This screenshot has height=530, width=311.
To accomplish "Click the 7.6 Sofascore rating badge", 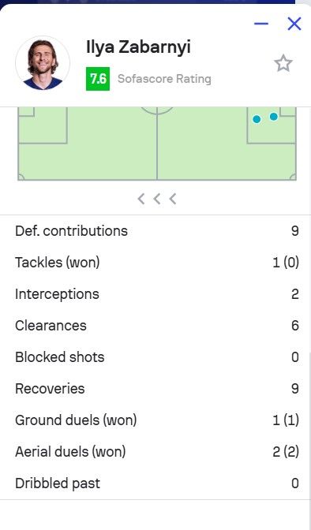I will pyautogui.click(x=98, y=79).
